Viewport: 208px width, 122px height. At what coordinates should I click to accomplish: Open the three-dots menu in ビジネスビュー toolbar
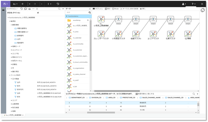point(33,9)
